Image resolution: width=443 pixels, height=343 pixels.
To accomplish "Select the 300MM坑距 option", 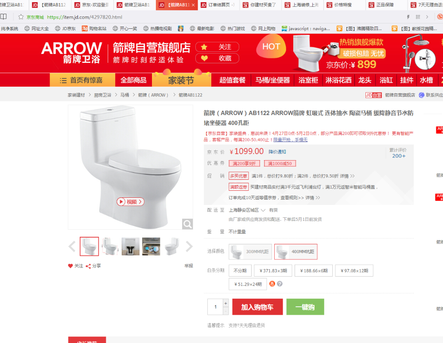I will 250,251.
